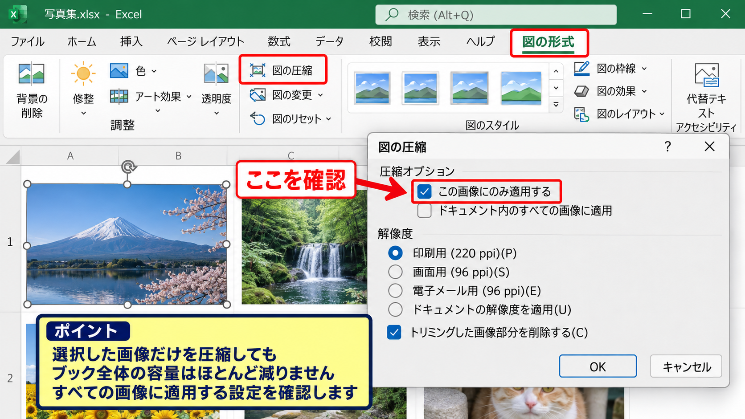Expand the picture styles gallery more button

556,105
